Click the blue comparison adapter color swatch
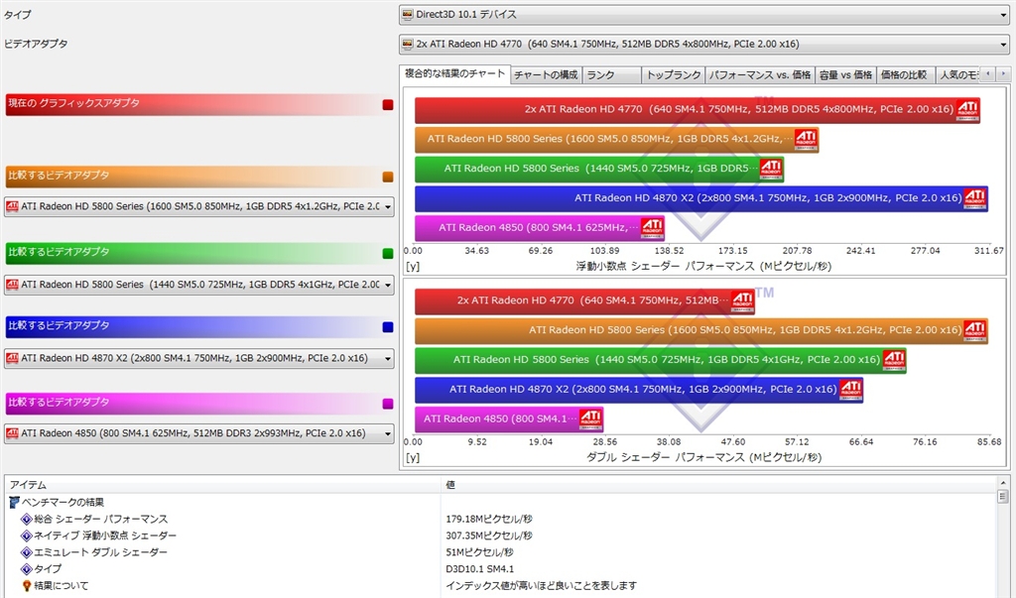This screenshot has height=598, width=1016. [x=388, y=327]
